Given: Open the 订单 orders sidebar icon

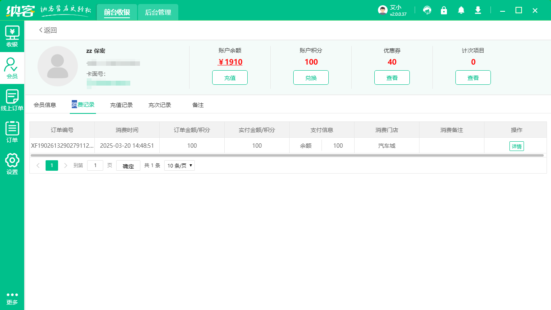Looking at the screenshot, I should (x=12, y=132).
